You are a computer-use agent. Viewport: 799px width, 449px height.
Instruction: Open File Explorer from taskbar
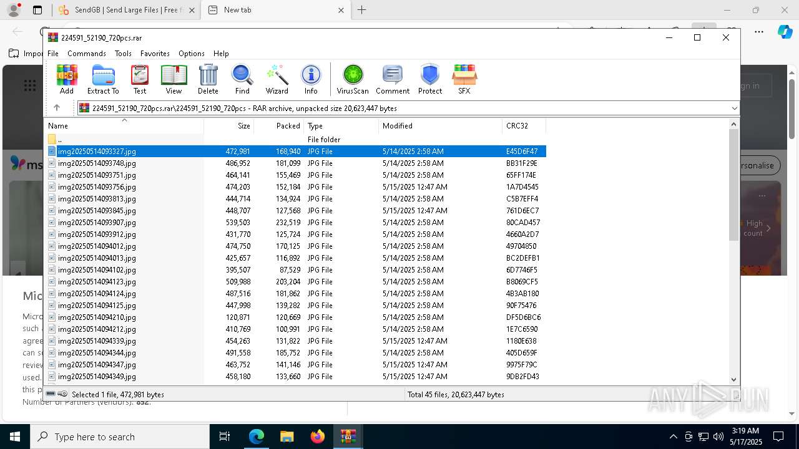(287, 437)
